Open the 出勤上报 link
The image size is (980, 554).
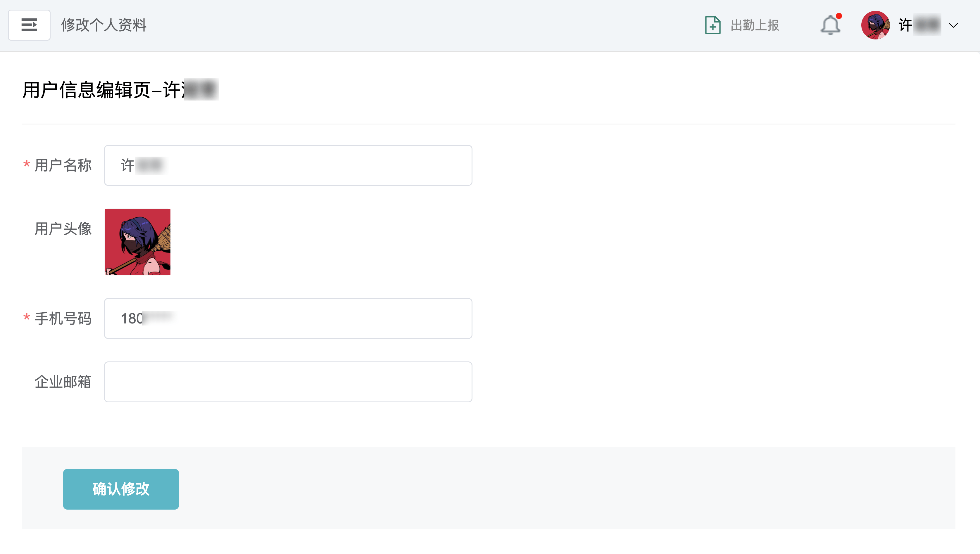tap(755, 25)
